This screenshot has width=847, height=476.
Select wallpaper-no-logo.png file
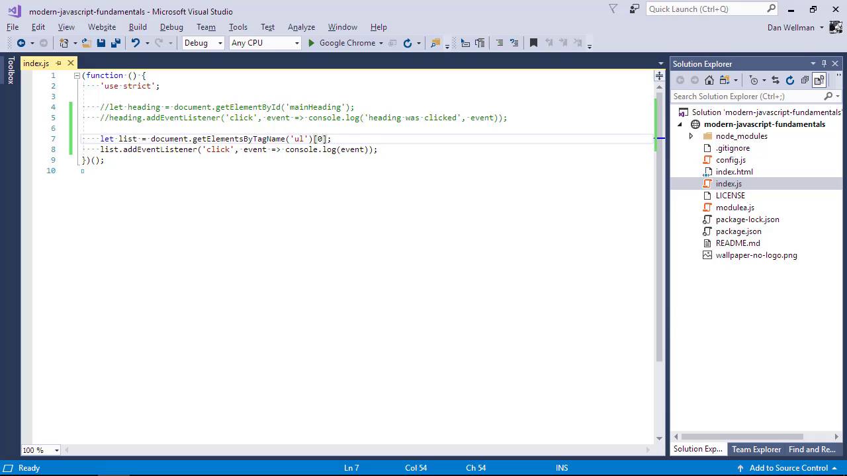pyautogui.click(x=756, y=255)
